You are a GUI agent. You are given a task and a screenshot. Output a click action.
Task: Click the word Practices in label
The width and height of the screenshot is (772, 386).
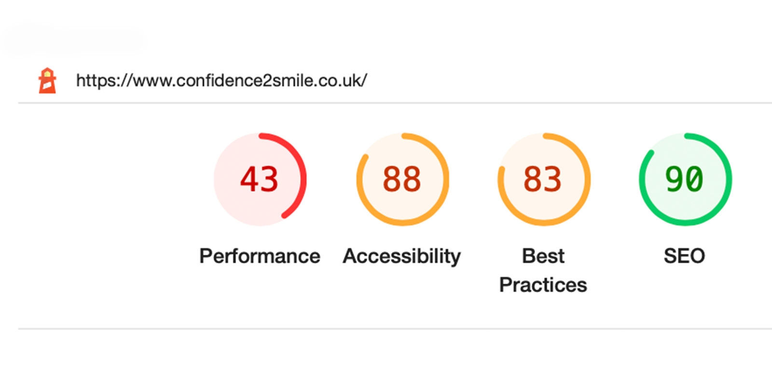(543, 285)
